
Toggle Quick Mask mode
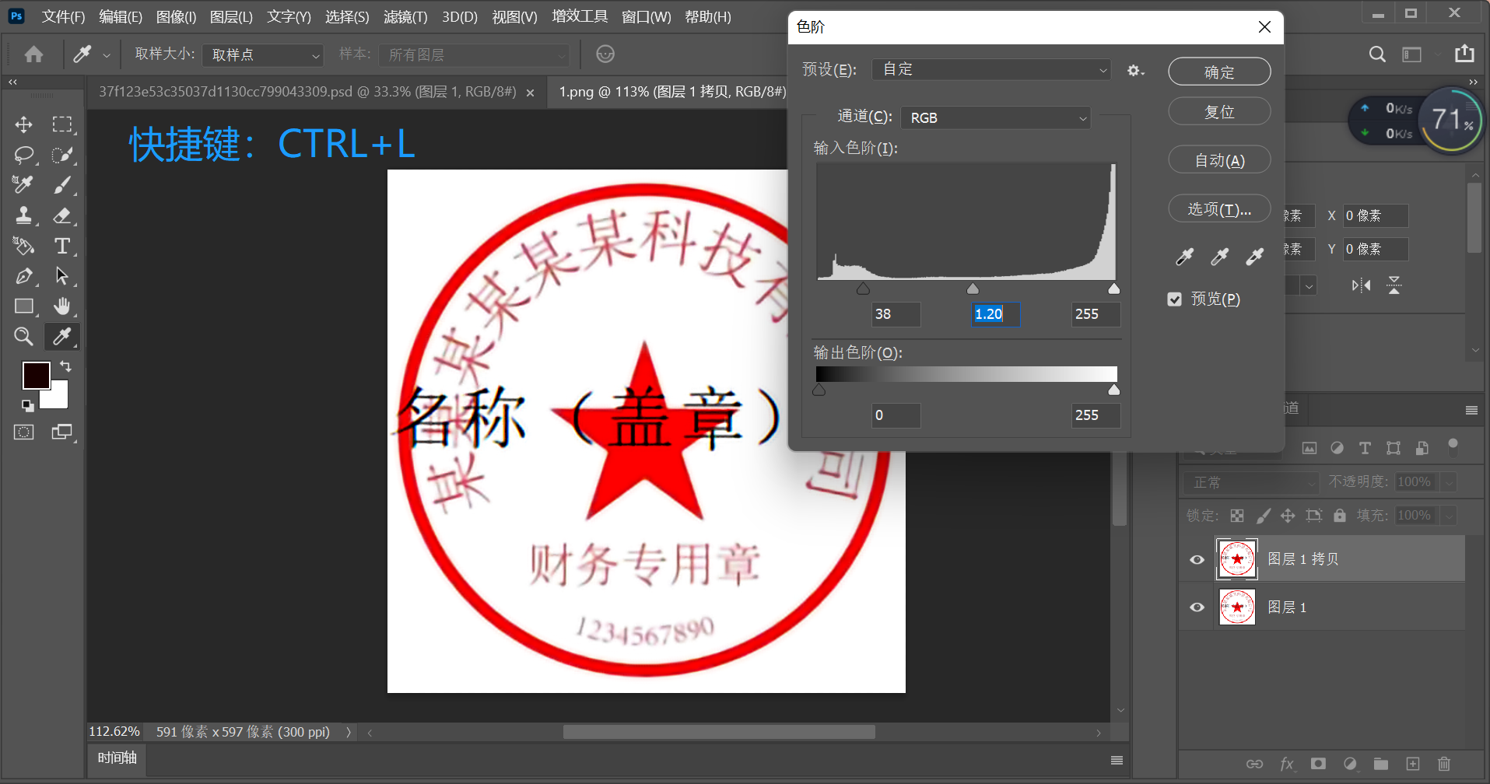tap(23, 432)
